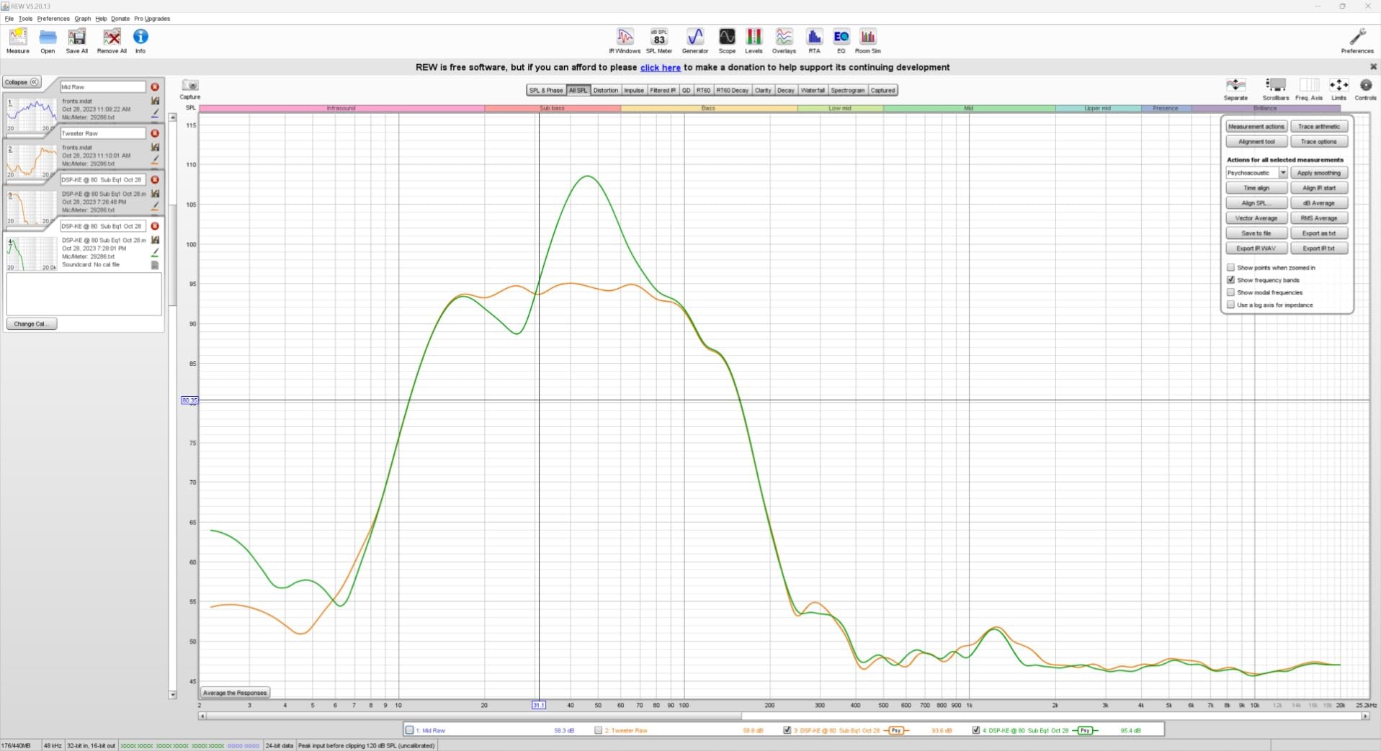Screen dimensions: 1381x751
Task: Open the EQ window
Action: point(841,41)
